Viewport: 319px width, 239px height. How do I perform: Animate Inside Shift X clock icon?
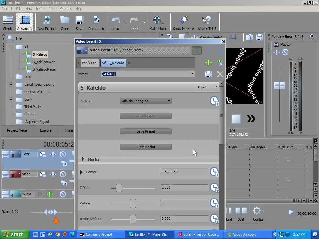click(x=214, y=219)
